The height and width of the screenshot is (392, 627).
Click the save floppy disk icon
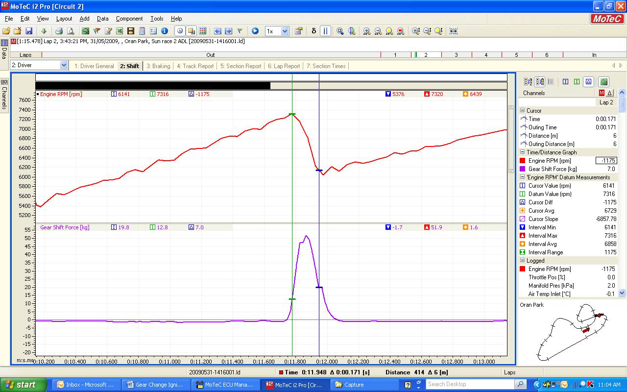click(29, 31)
